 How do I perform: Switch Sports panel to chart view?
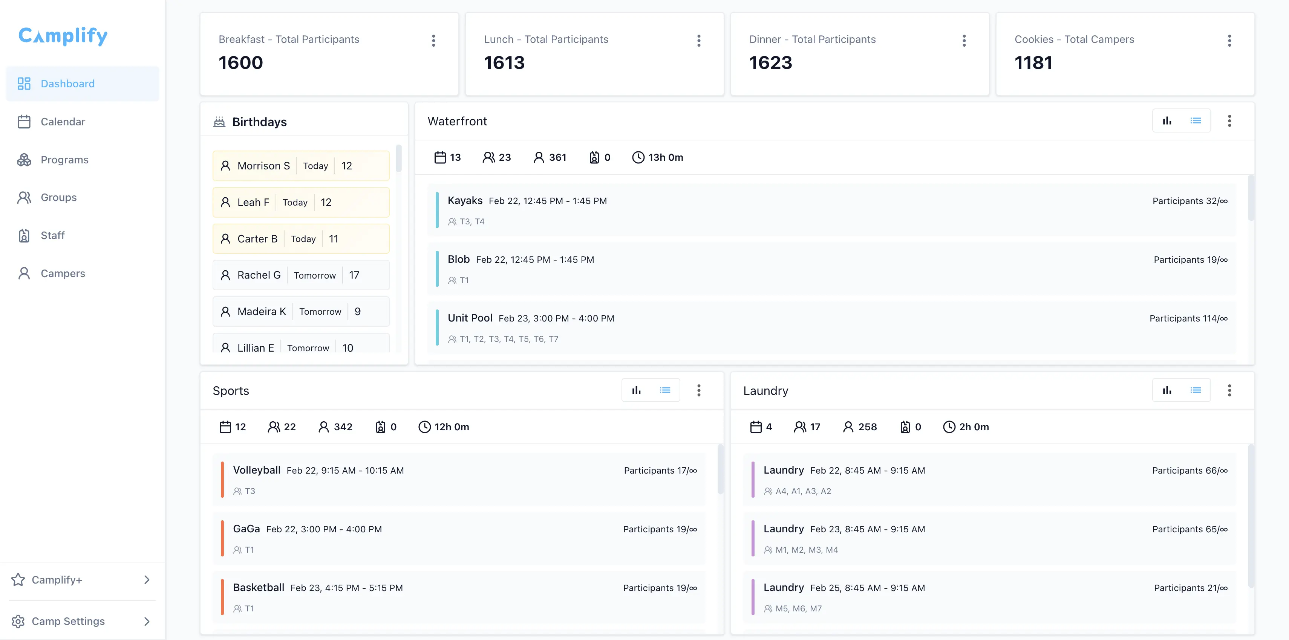coord(636,390)
